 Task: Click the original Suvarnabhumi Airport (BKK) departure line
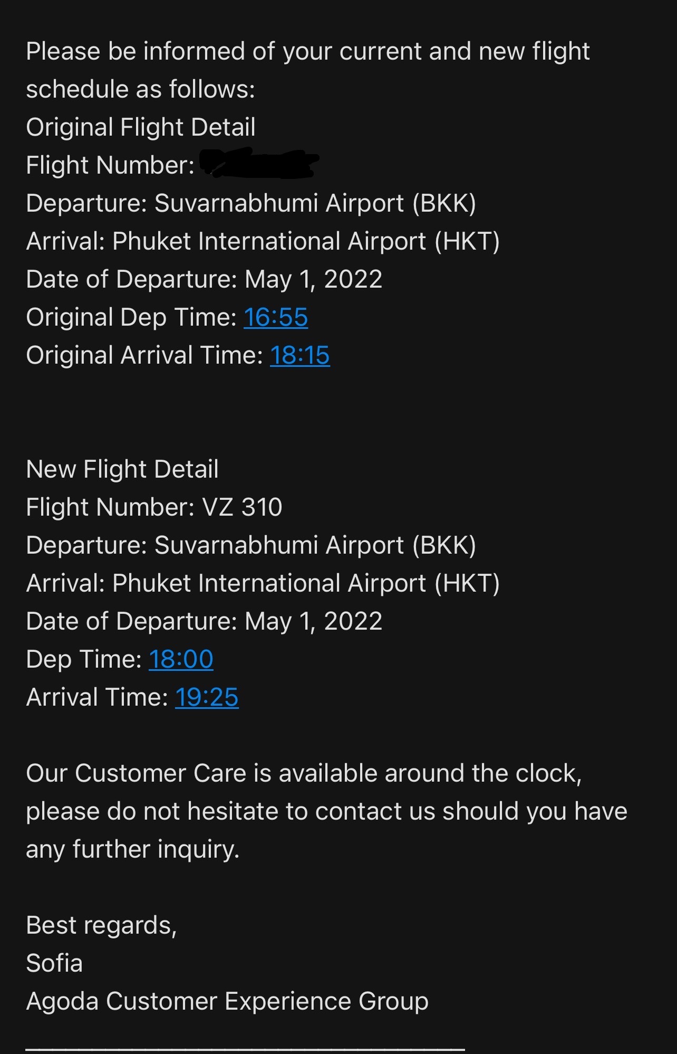pyautogui.click(x=251, y=204)
